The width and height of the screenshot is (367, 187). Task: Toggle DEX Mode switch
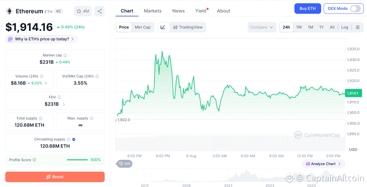point(355,9)
